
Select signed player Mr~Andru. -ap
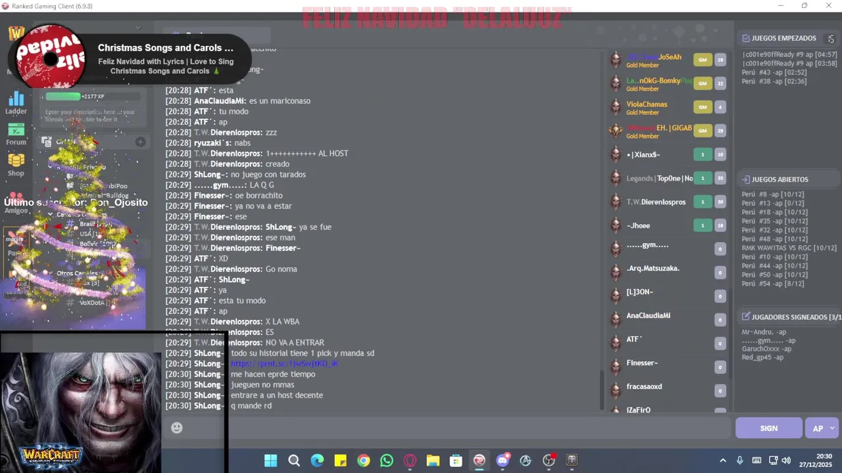tap(764, 332)
